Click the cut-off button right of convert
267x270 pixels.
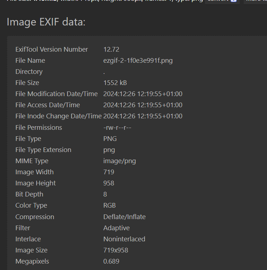(x=255, y=1)
